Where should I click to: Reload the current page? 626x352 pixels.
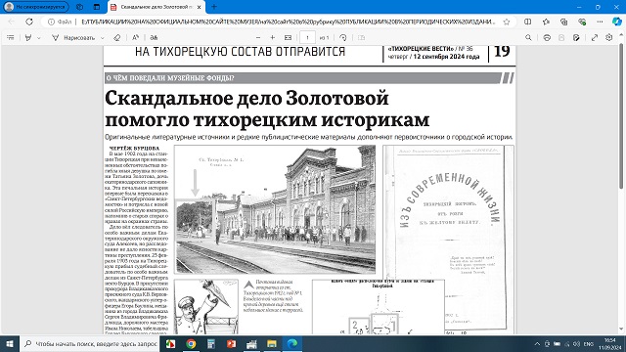coord(29,22)
